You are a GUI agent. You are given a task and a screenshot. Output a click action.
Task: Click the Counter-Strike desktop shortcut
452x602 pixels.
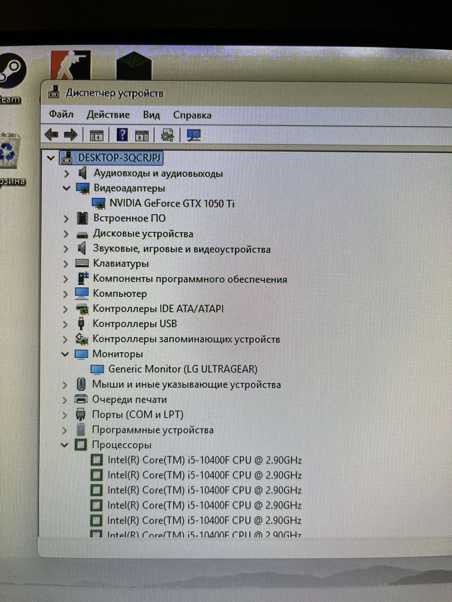point(71,64)
